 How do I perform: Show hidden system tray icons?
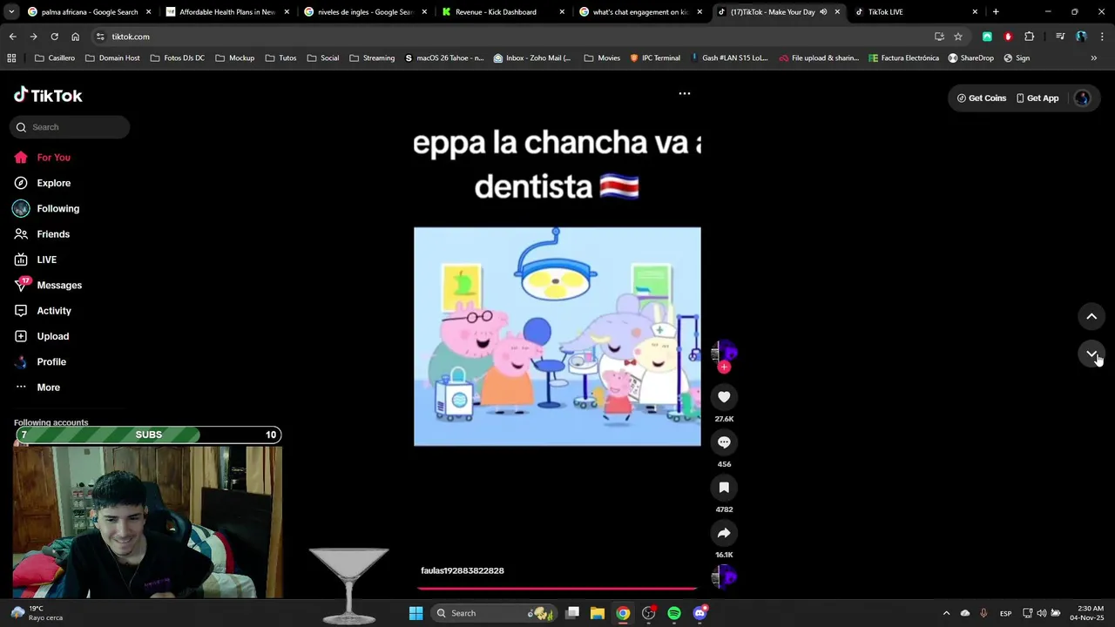[x=946, y=613]
